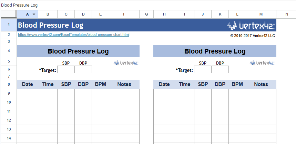Select the left table's BPM header cell

100,84
